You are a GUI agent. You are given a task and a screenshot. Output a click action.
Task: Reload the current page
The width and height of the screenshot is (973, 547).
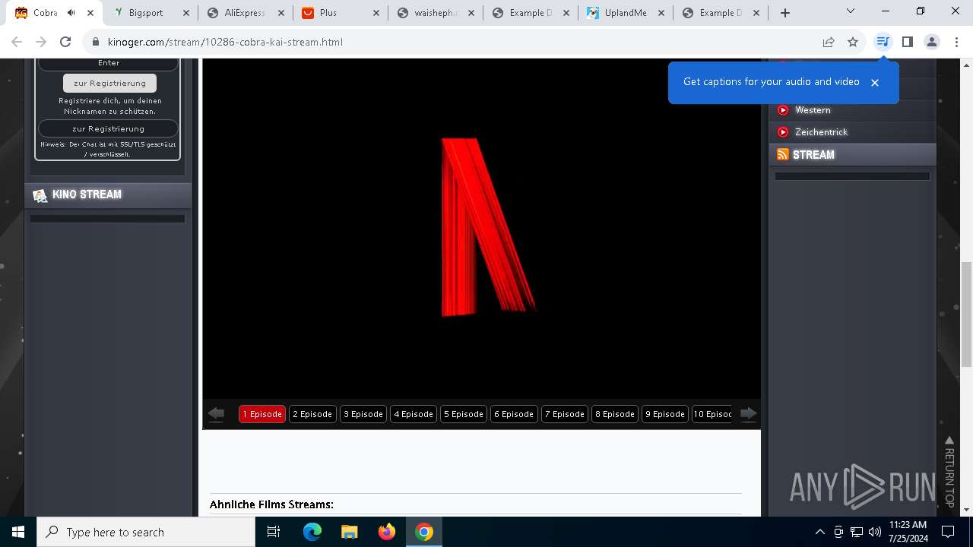point(65,42)
